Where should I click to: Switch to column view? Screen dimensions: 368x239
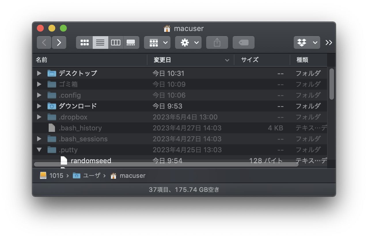115,42
